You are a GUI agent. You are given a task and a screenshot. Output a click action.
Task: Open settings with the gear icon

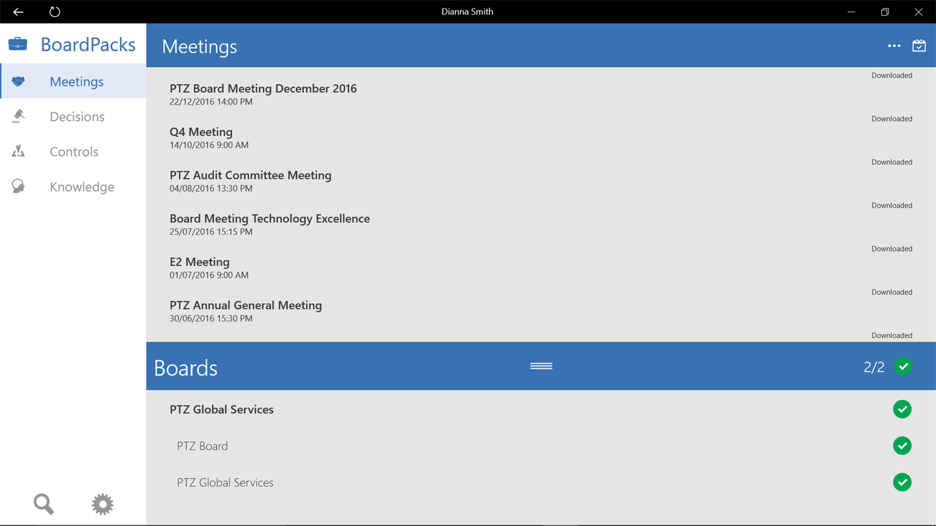click(x=102, y=504)
